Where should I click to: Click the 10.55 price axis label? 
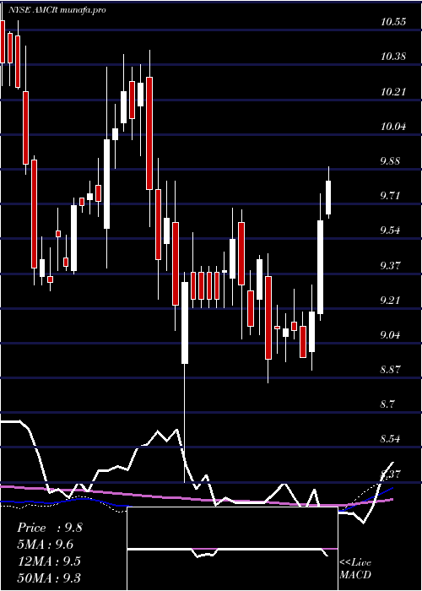click(x=393, y=22)
